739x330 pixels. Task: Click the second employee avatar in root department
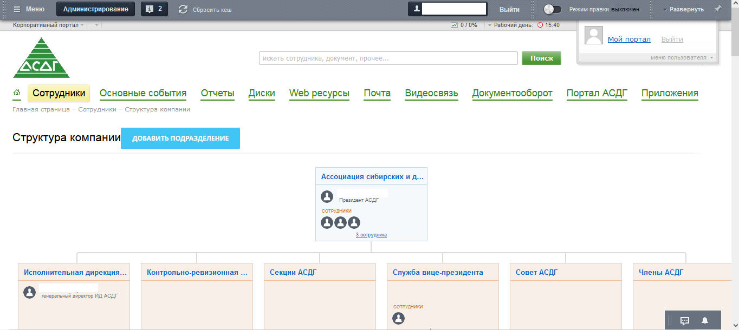(x=340, y=222)
